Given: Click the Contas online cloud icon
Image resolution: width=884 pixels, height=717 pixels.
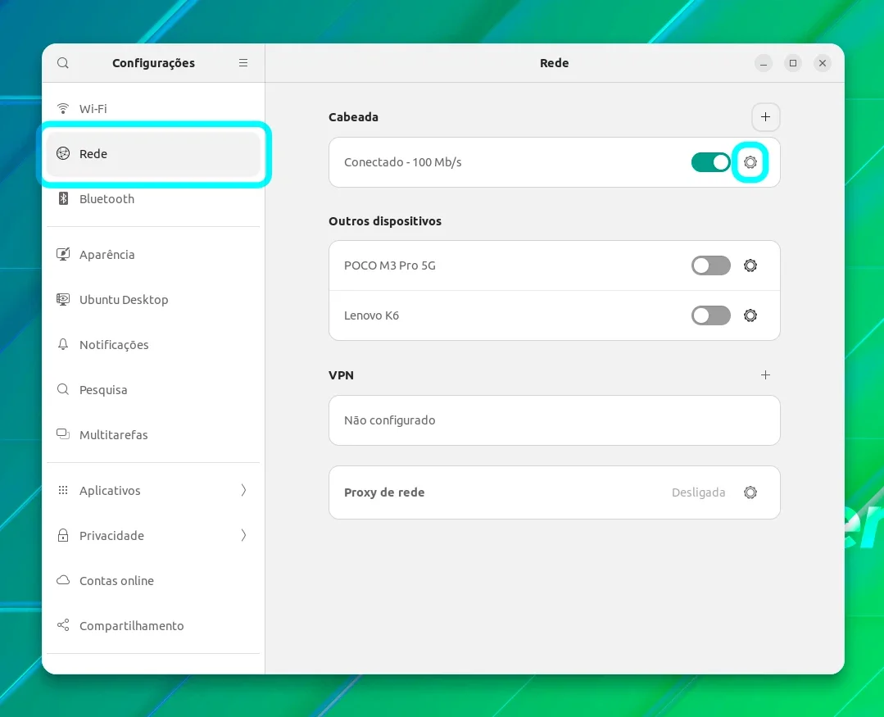Looking at the screenshot, I should (x=63, y=580).
